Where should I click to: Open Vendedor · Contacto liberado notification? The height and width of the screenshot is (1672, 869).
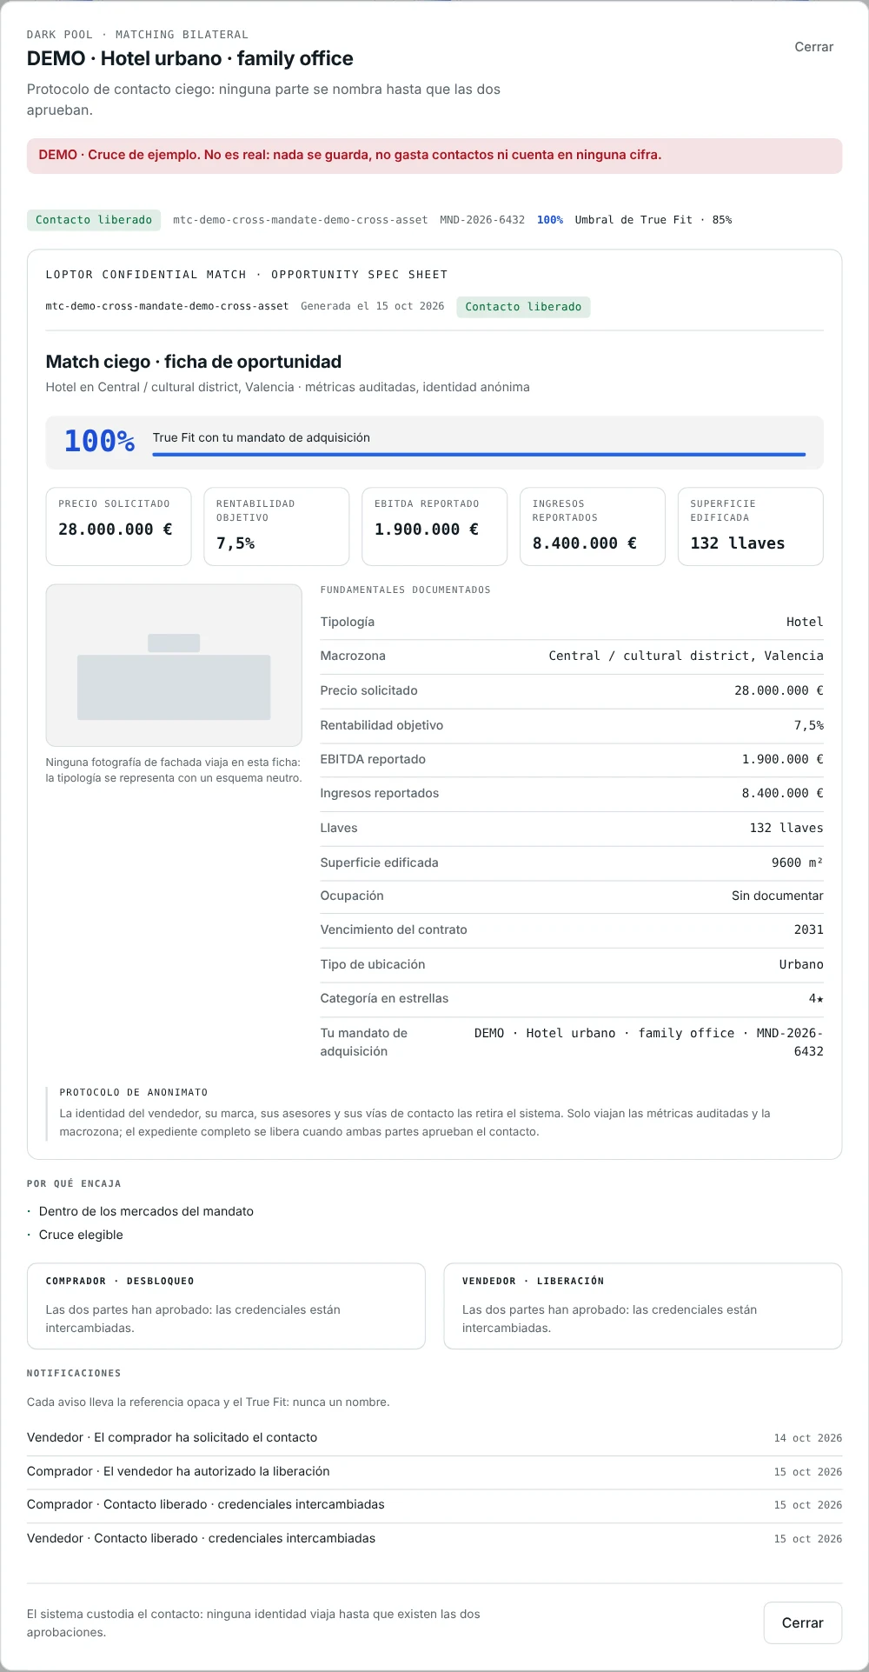(434, 1538)
